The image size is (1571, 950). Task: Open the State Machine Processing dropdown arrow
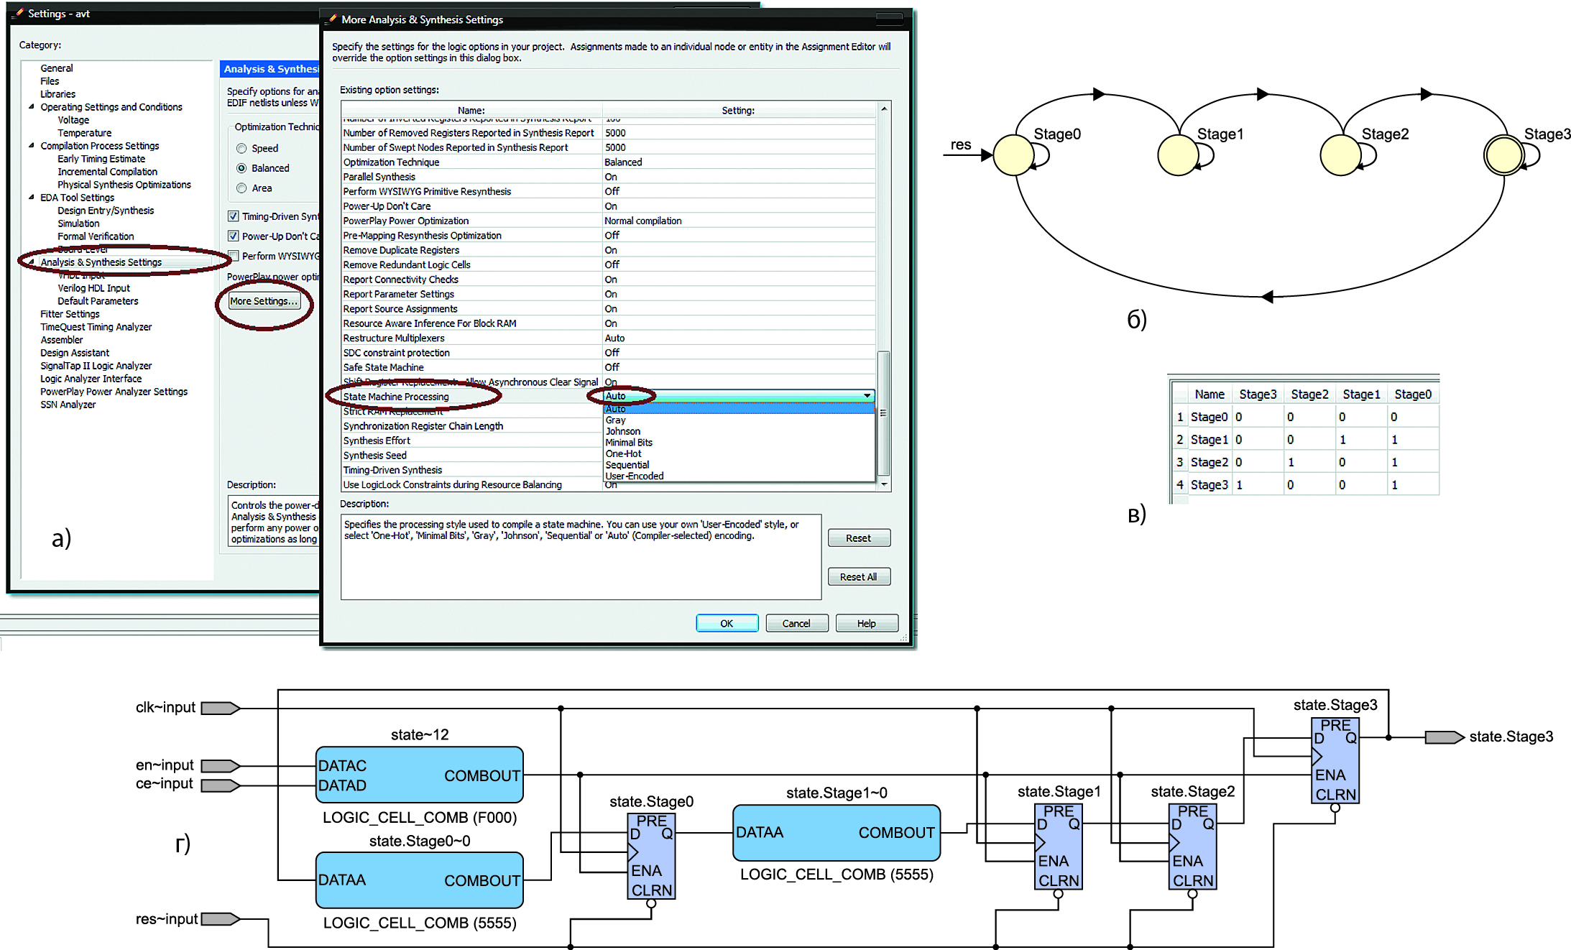point(867,396)
